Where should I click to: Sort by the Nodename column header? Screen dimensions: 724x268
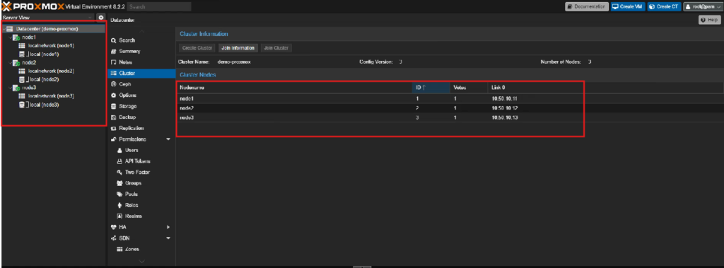coord(294,88)
